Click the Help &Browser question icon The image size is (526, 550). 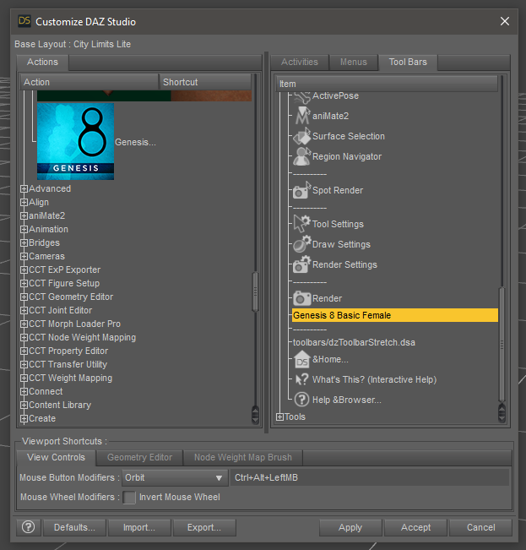[301, 400]
